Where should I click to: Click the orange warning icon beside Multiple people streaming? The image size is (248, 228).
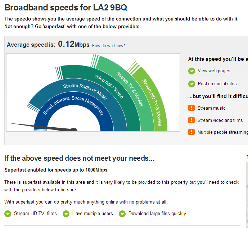tap(191, 132)
